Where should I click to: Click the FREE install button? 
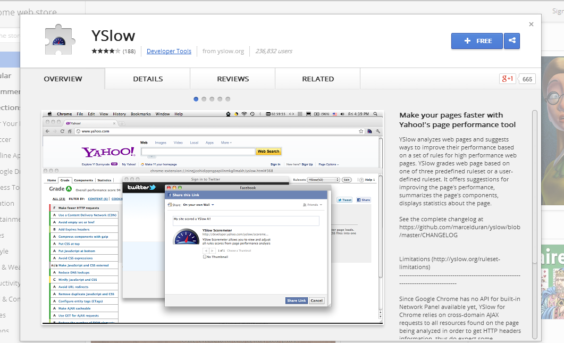[x=476, y=41]
